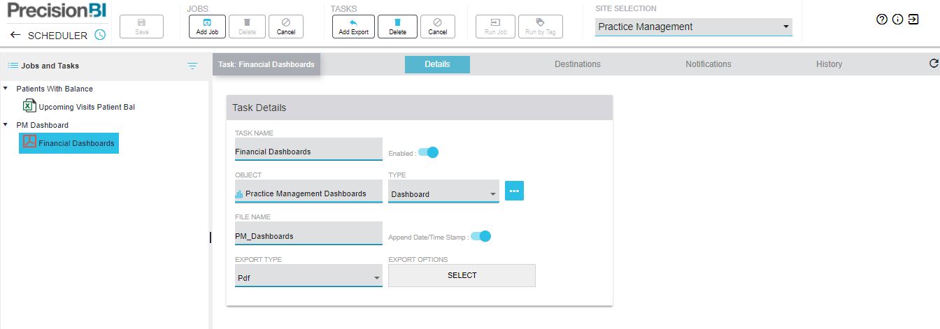
Task: Collapse the Patients With Balance job
Action: coord(6,89)
